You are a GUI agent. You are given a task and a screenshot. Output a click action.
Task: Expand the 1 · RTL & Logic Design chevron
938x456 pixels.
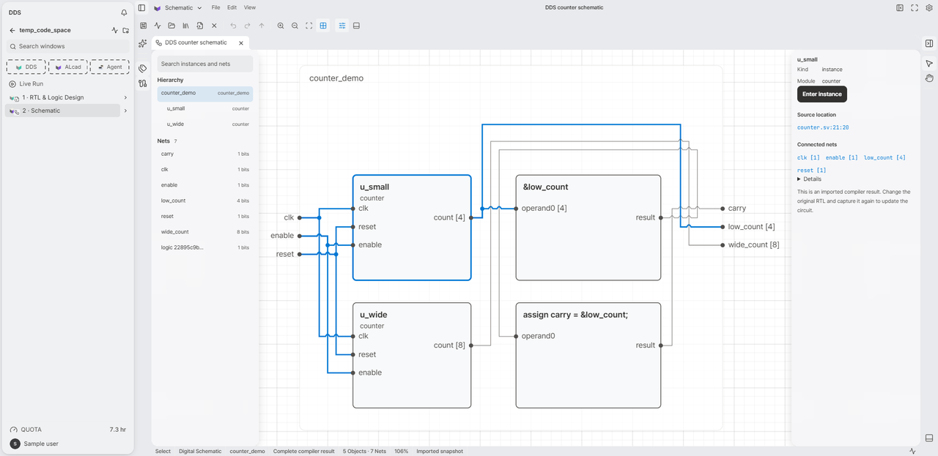[125, 97]
